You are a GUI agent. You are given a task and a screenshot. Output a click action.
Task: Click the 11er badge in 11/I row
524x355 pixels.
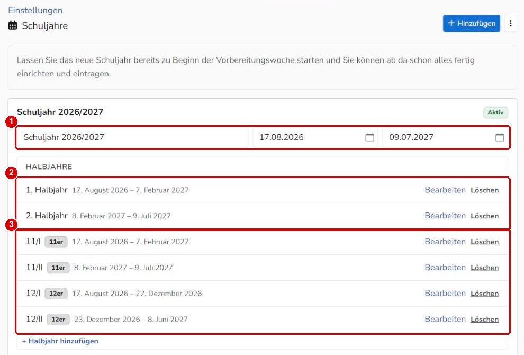pos(56,242)
